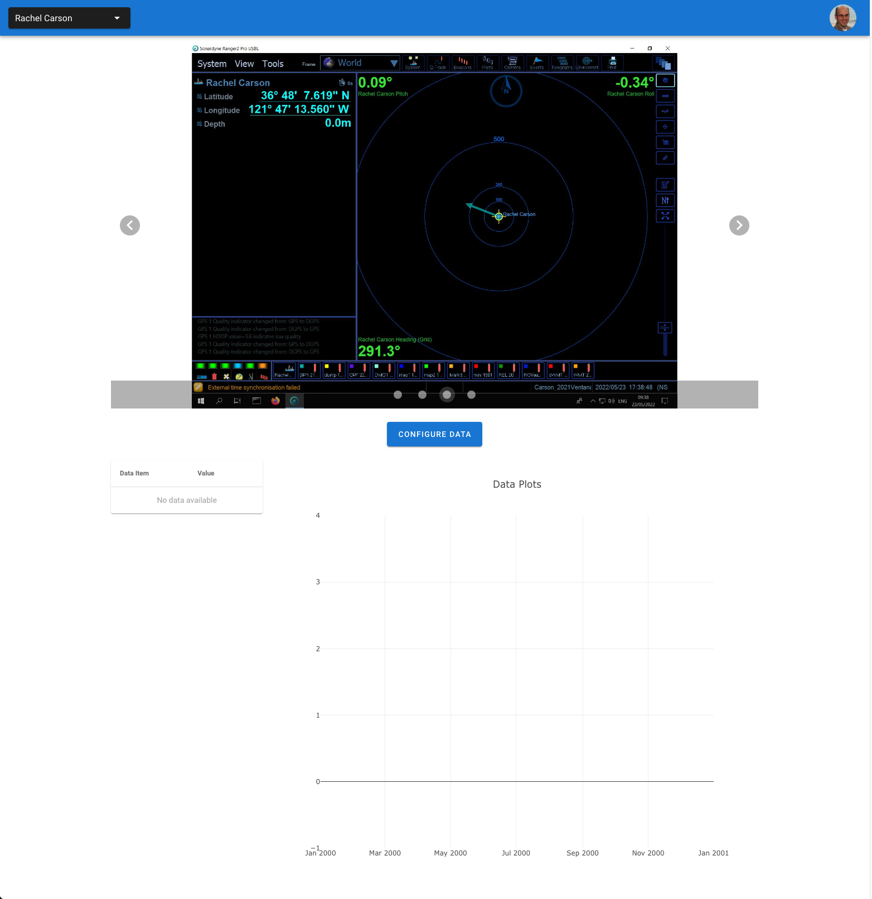Click the System toolbar icon

[413, 63]
